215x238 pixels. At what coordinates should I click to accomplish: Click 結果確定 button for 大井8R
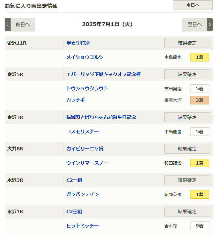point(187,149)
